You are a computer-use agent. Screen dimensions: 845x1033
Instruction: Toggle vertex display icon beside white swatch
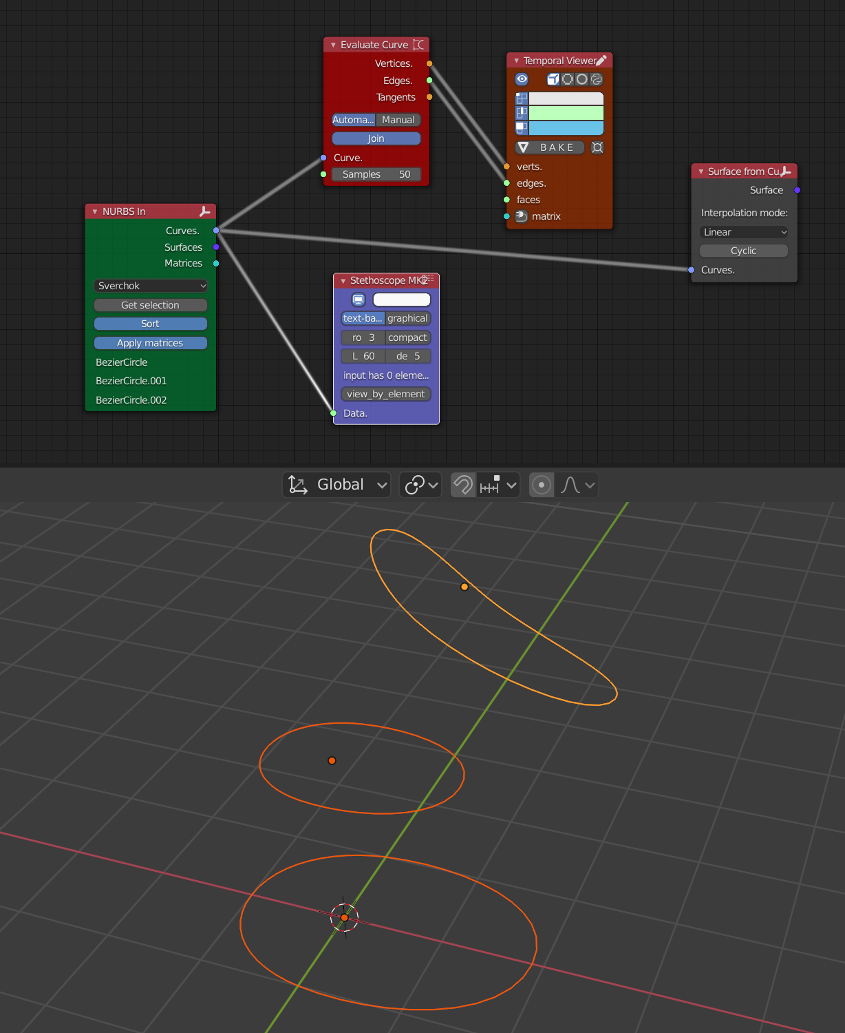click(522, 98)
